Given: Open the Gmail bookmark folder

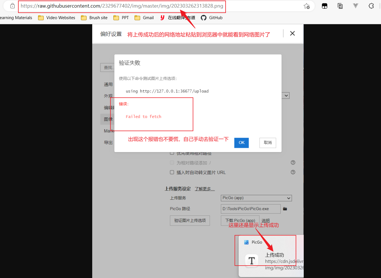Looking at the screenshot, I should coord(144,18).
